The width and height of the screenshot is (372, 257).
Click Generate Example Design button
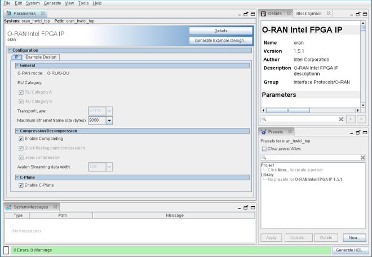point(220,41)
